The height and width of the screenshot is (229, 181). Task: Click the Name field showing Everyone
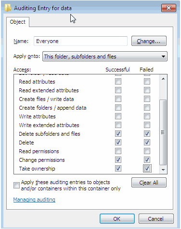tap(80, 41)
